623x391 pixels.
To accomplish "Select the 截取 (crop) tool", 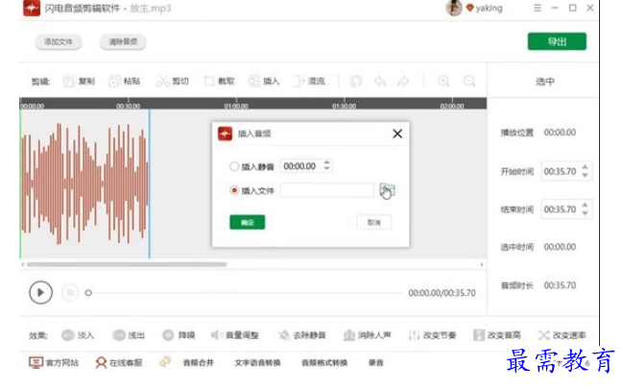I will [x=219, y=81].
